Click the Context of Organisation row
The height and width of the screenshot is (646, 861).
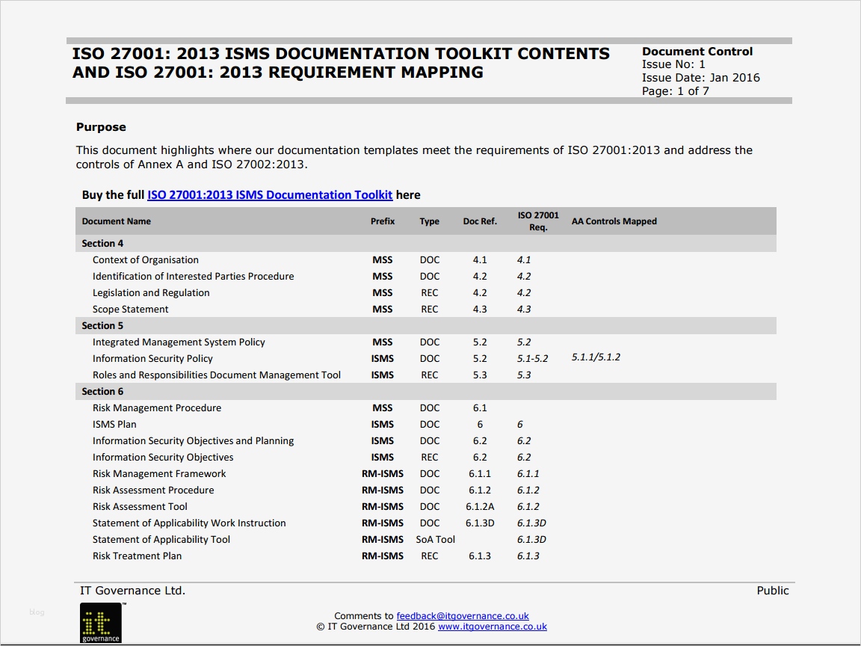coord(146,259)
